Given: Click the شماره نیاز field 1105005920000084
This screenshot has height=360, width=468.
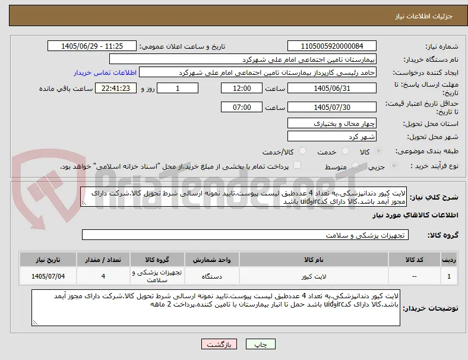Looking at the screenshot, I should pyautogui.click(x=332, y=46).
